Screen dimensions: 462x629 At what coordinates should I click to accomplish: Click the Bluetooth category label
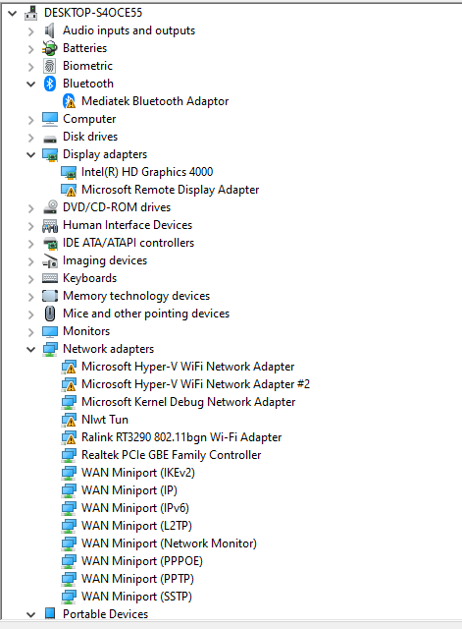pyautogui.click(x=88, y=84)
